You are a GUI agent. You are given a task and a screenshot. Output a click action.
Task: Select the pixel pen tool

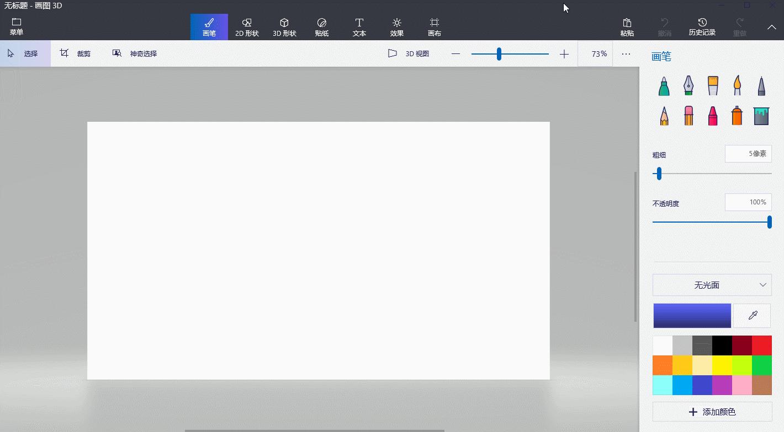(x=761, y=85)
